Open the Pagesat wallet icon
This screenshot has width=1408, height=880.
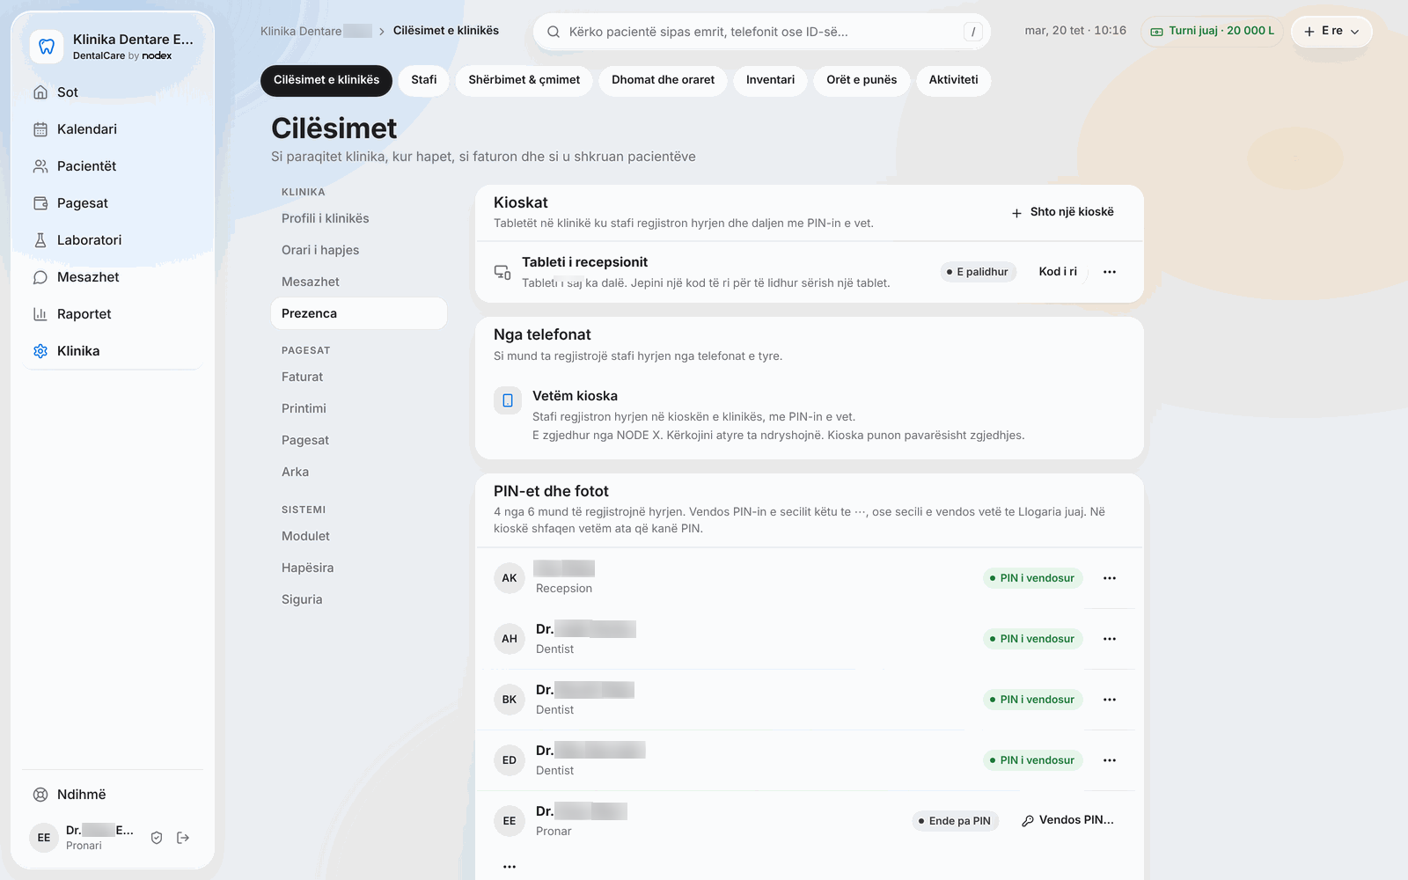point(40,203)
